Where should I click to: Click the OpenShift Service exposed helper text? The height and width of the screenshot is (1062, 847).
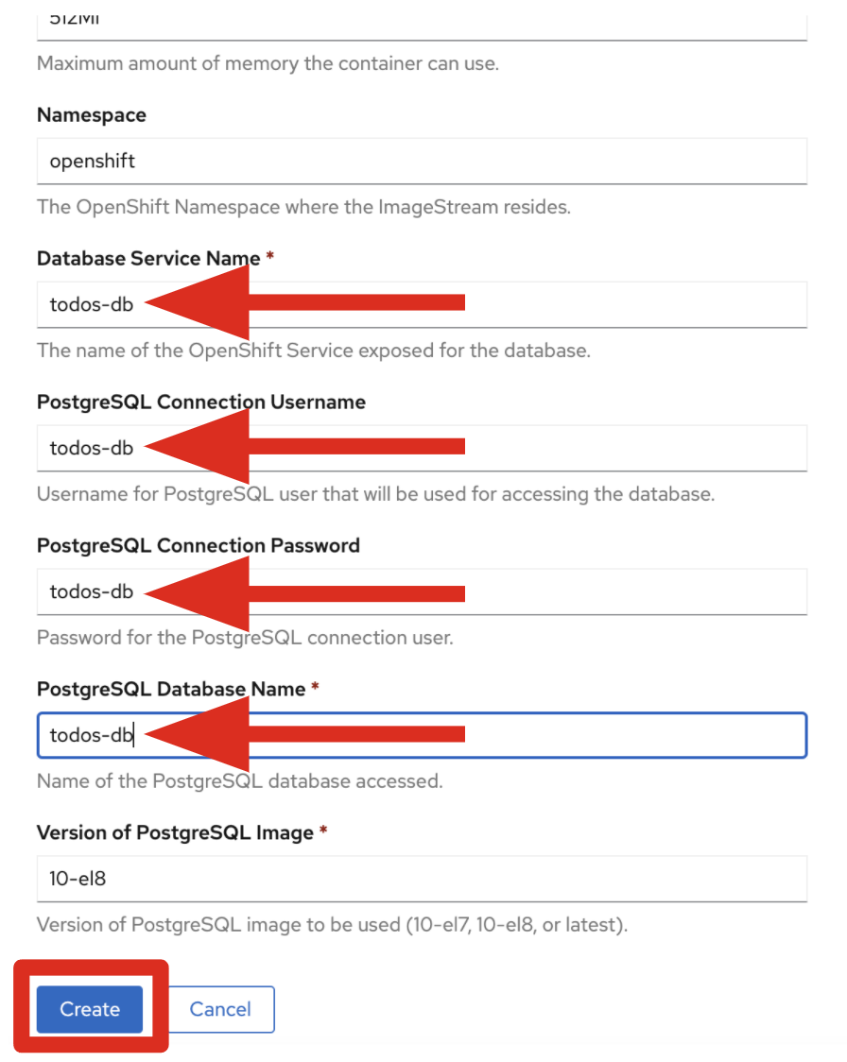tap(313, 351)
